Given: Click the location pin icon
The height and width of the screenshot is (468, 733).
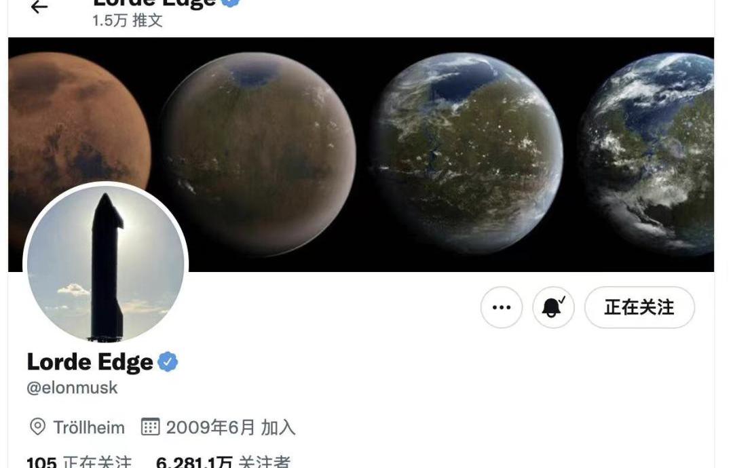Looking at the screenshot, I should [37, 427].
